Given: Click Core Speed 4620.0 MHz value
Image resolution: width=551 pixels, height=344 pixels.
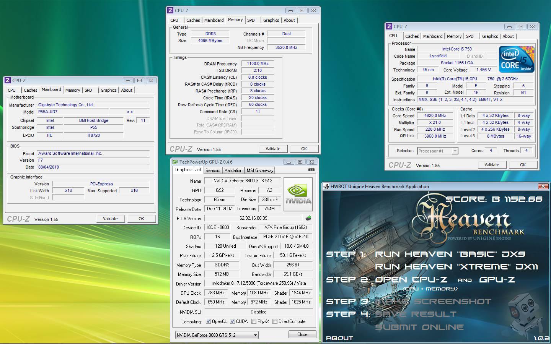Looking at the screenshot, I should [x=435, y=115].
